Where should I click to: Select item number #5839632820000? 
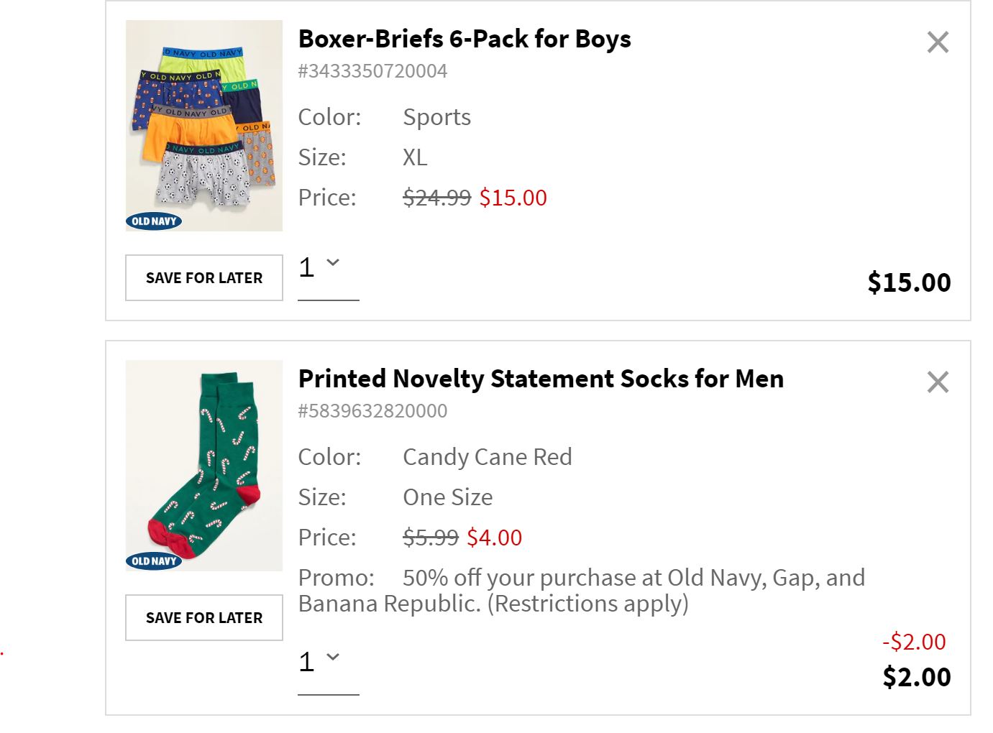(x=372, y=411)
